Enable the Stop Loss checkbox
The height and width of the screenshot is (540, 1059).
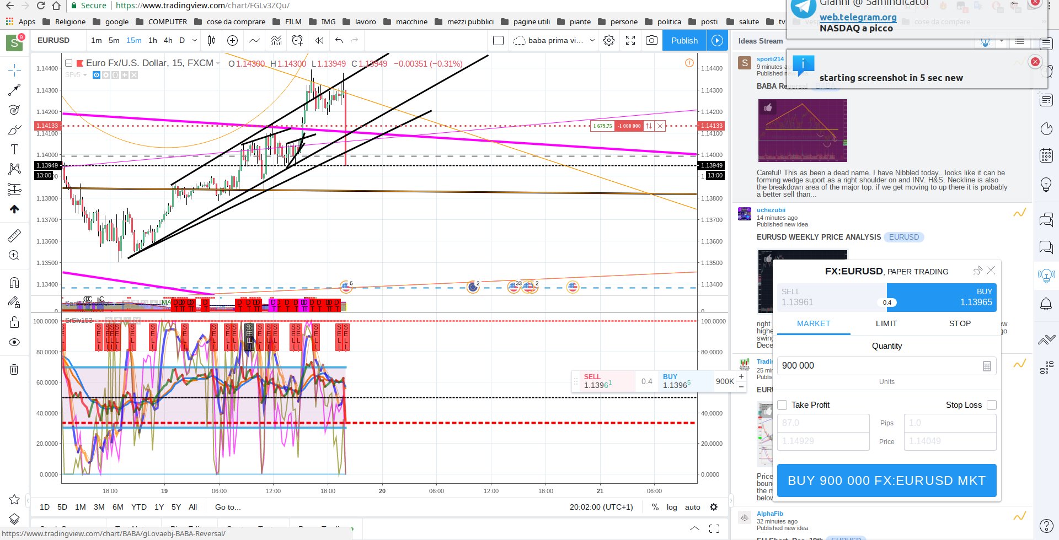click(x=992, y=405)
